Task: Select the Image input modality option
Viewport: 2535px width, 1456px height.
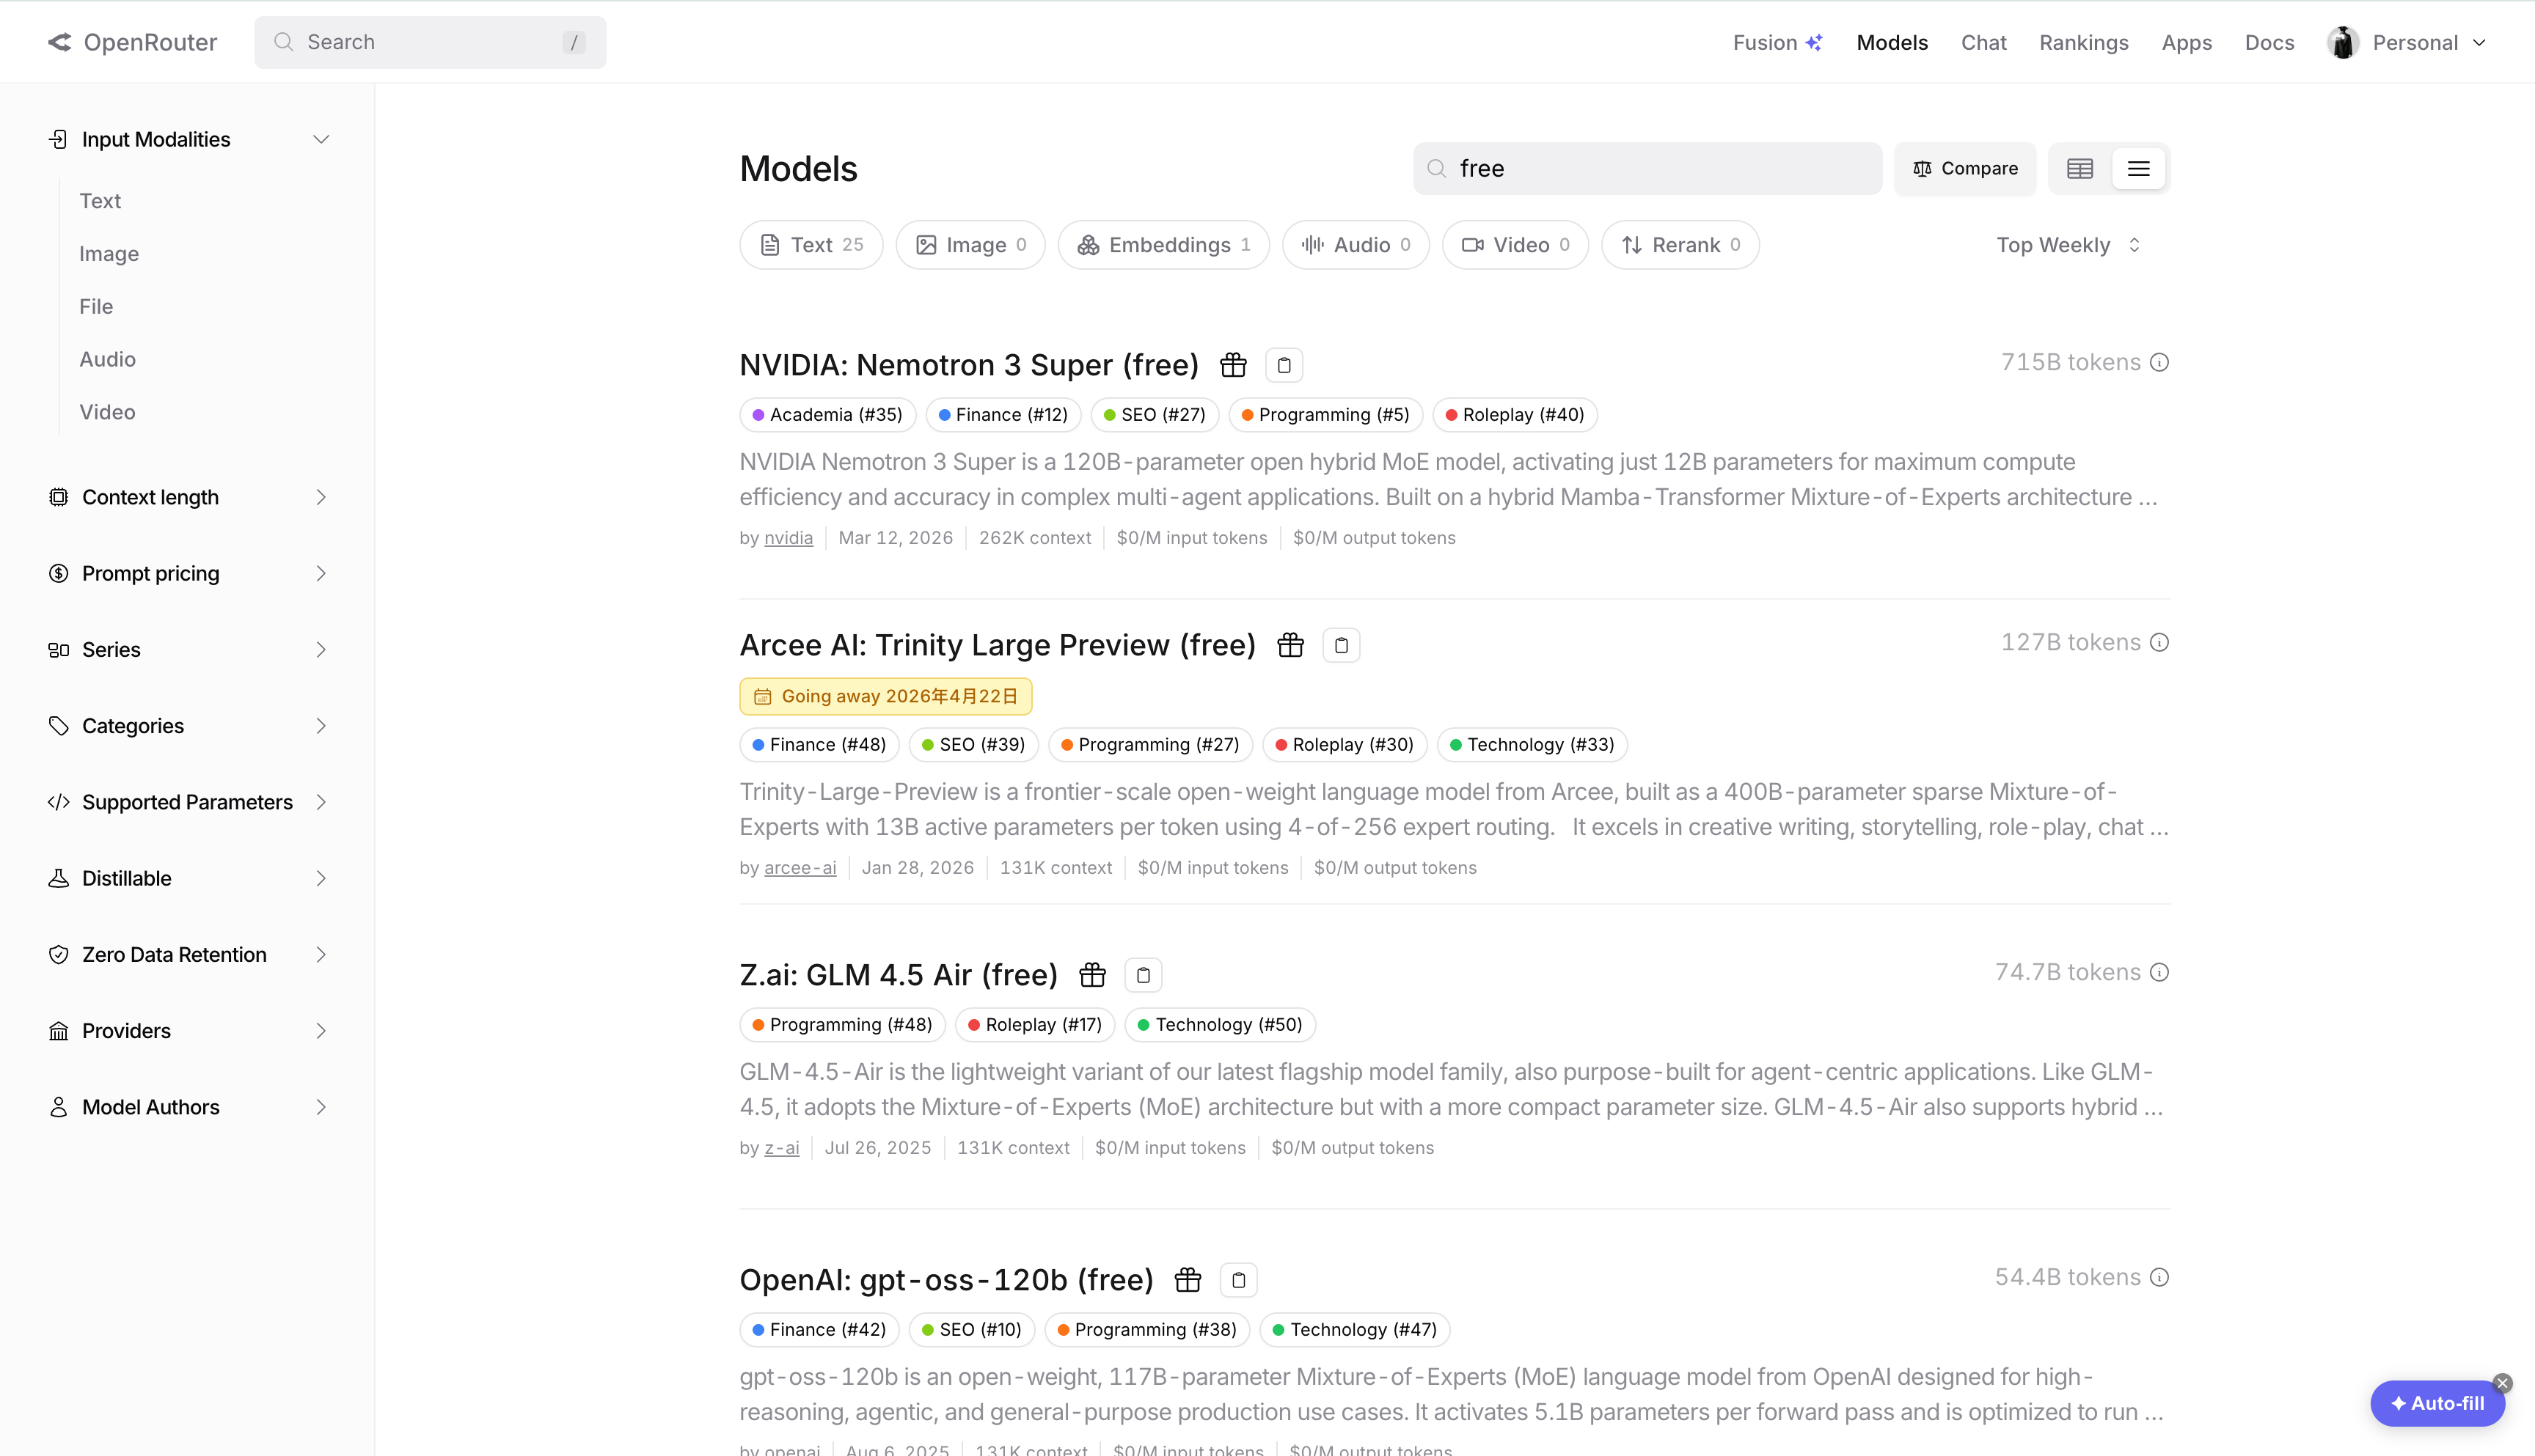Action: point(109,254)
